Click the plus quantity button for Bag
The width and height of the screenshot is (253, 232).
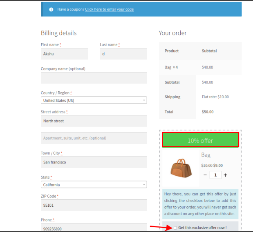[x=225, y=175]
